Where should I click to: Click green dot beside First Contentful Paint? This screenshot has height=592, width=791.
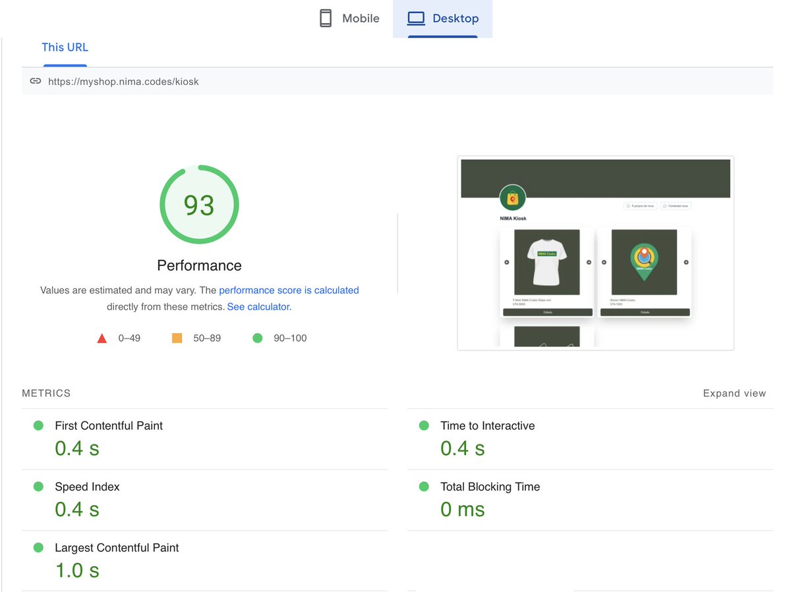(38, 425)
